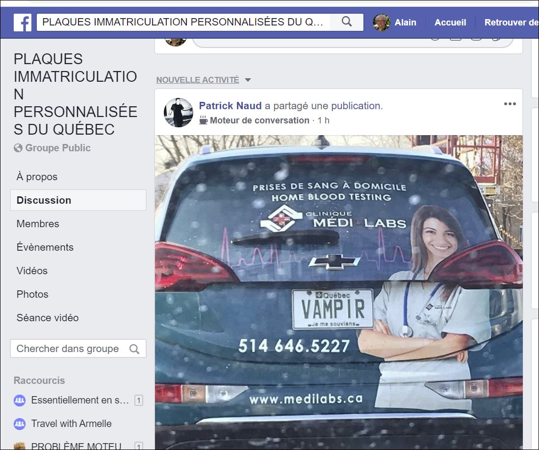Open the group's Vidéos section
The height and width of the screenshot is (450, 539).
(x=32, y=271)
